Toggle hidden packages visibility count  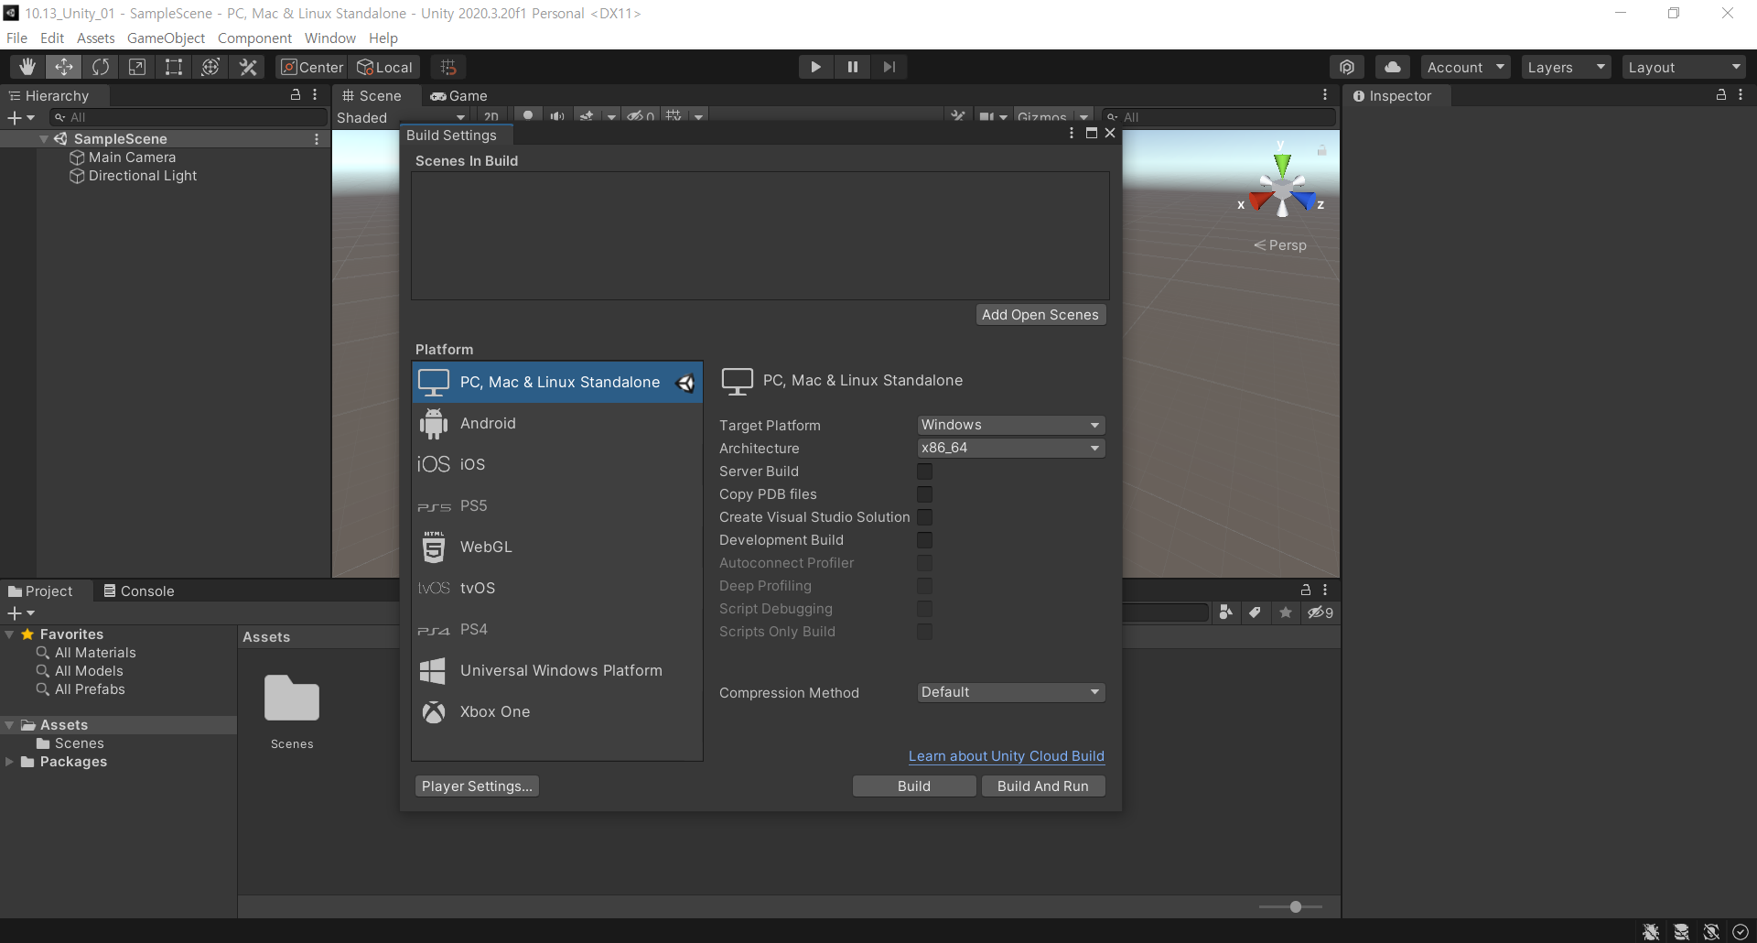[x=1320, y=612]
